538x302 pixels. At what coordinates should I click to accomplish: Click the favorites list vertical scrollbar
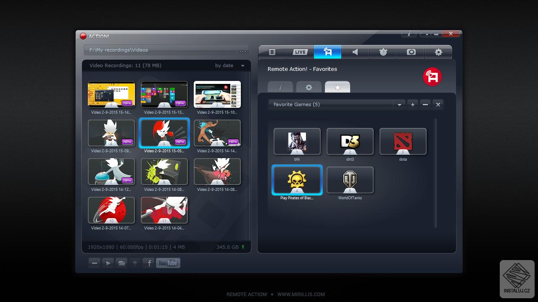pos(435,173)
